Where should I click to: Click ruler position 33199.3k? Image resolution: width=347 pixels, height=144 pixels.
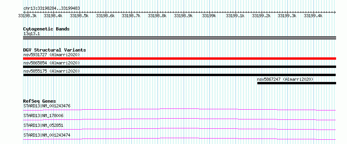(287, 16)
